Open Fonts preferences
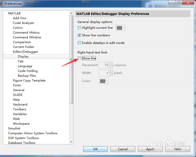This screenshot has width=196, height=157. [x=17, y=85]
